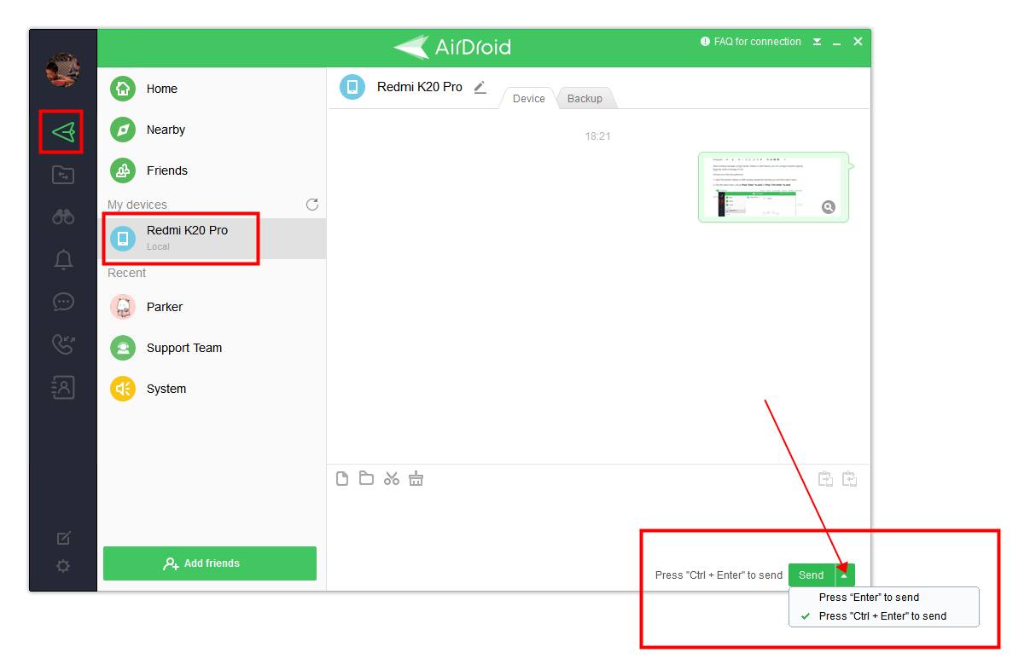The image size is (1030, 670).
Task: Open the sent screenshot thumbnail
Action: tap(773, 187)
